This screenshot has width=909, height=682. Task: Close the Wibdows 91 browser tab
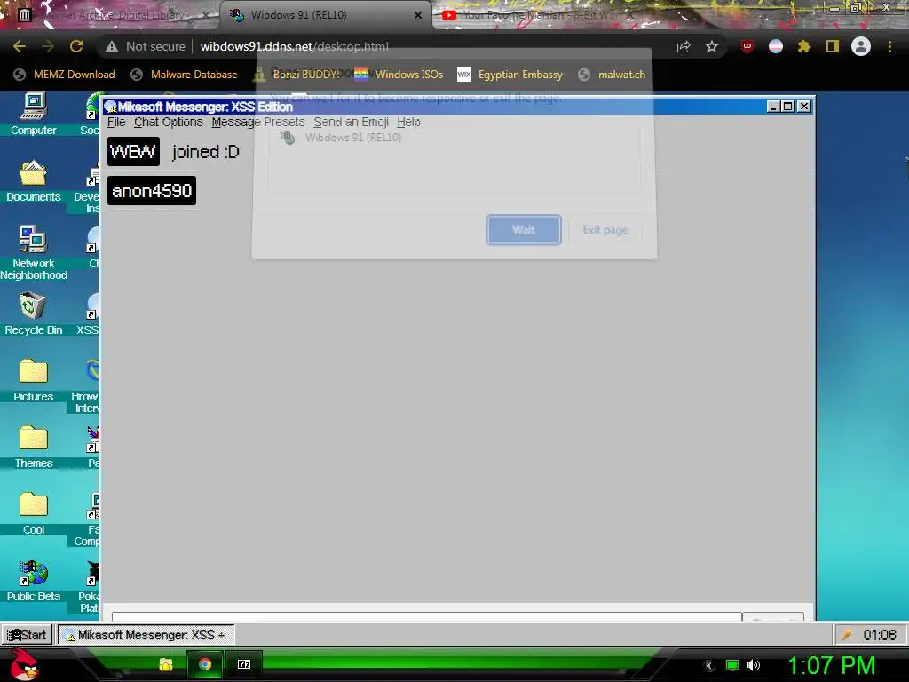pyautogui.click(x=418, y=15)
